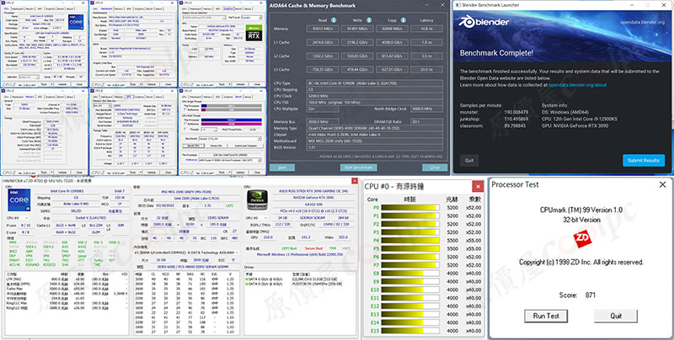Click the Memory Read value field in AIDA64
Viewport: 674px width, 340px height.
323,29
